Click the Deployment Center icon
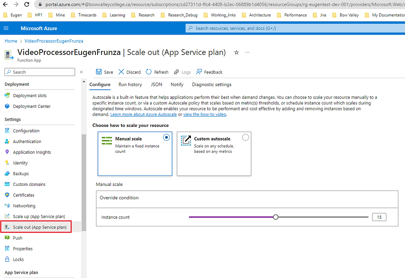Screen dimensions: 405x278 tap(7, 106)
